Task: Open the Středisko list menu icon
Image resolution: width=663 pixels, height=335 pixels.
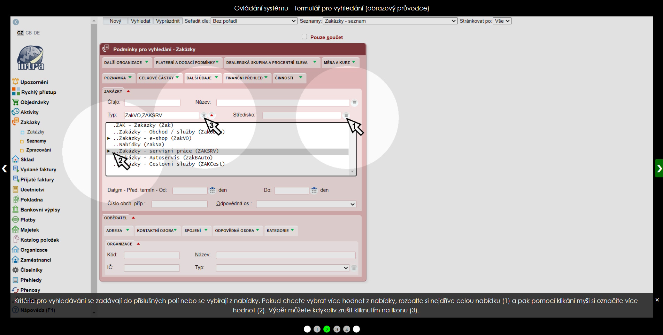Action: [346, 115]
